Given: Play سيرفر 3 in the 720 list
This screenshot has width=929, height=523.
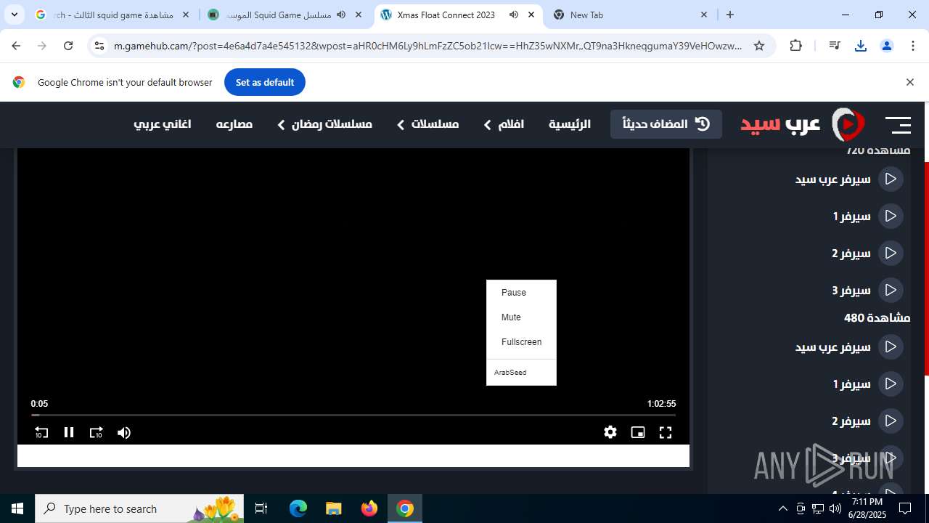Looking at the screenshot, I should click(x=868, y=290).
